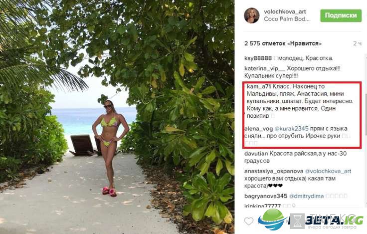Open commenter bagryanova345 profile
The width and height of the screenshot is (367, 234).
[266, 196]
